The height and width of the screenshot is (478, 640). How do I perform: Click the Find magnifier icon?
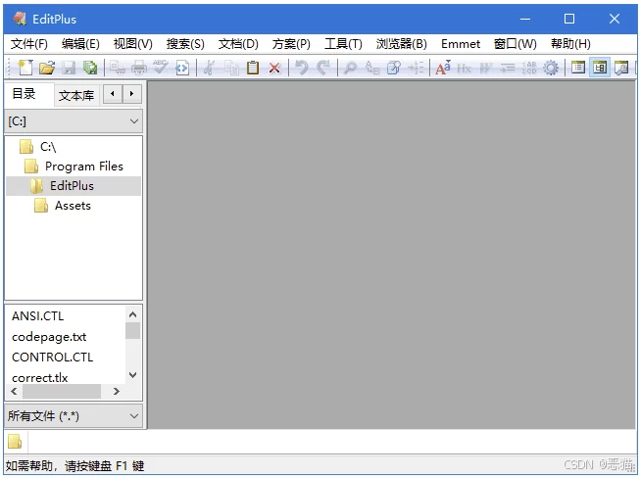pyautogui.click(x=350, y=68)
